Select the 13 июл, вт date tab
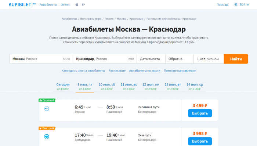 point(173,87)
